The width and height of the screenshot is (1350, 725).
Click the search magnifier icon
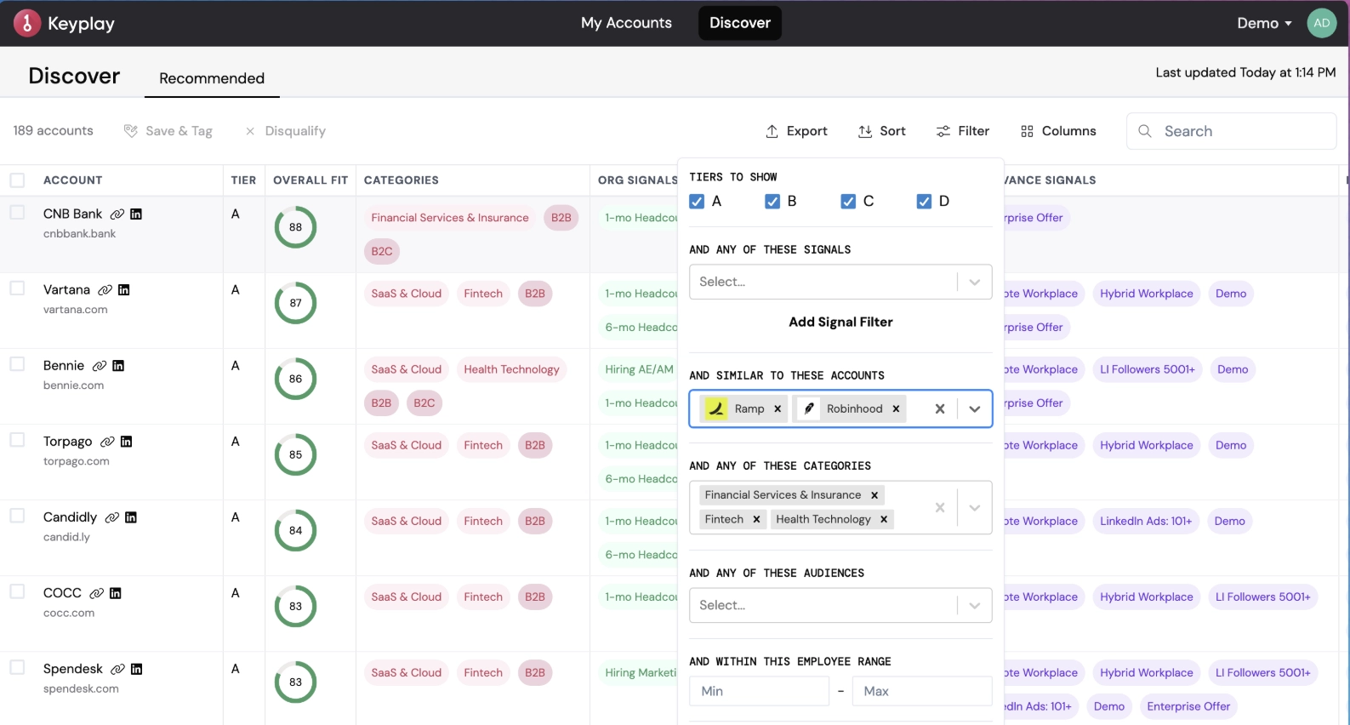[1145, 131]
